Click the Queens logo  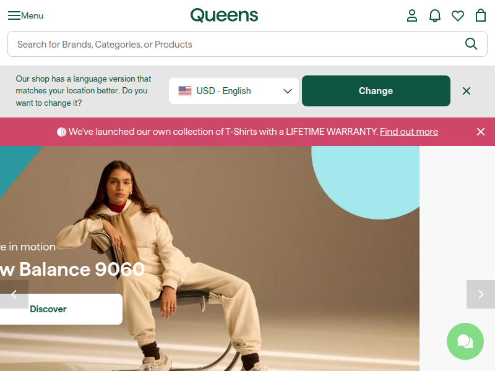[x=224, y=15]
